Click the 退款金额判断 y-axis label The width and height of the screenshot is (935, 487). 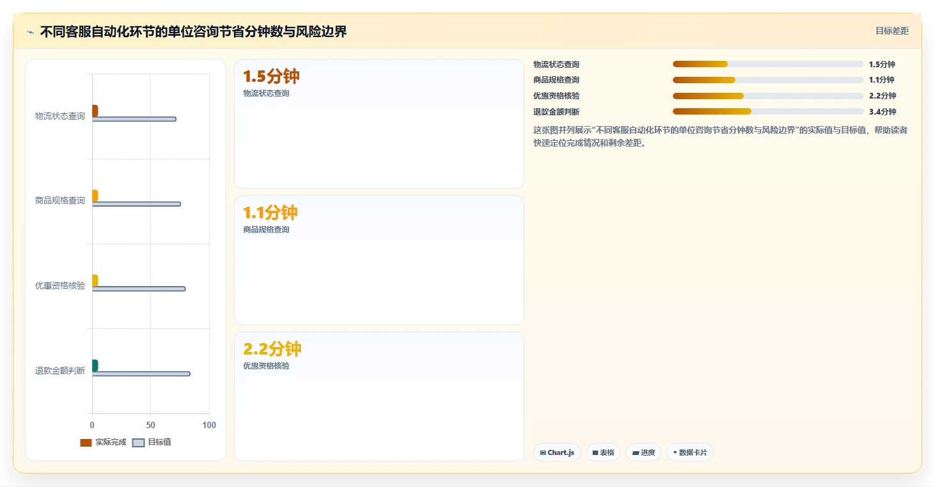click(60, 371)
